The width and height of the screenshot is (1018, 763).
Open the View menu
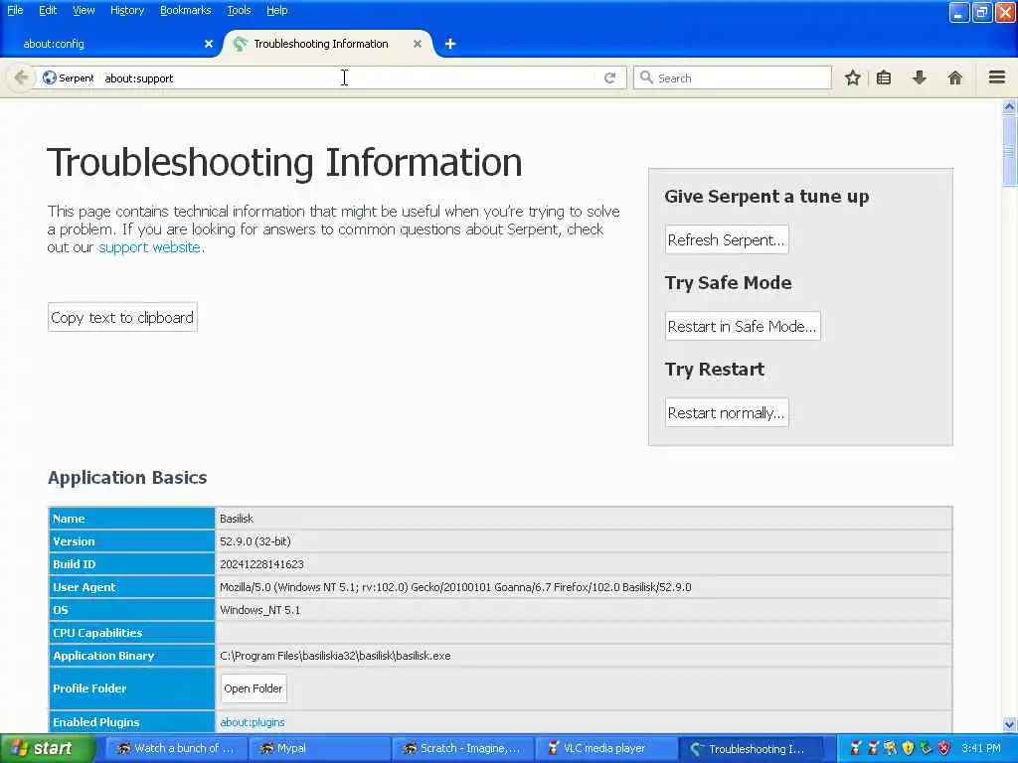coord(84,10)
